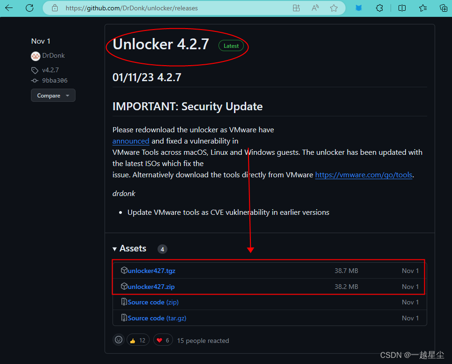The image size is (452, 364).
Task: Download unlocker427.zip
Action: pyautogui.click(x=151, y=287)
